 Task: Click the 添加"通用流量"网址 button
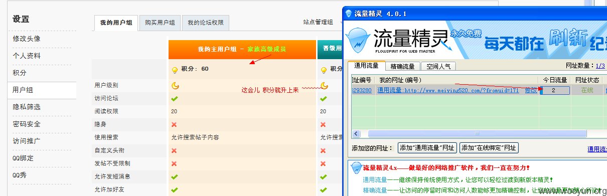[427, 148]
